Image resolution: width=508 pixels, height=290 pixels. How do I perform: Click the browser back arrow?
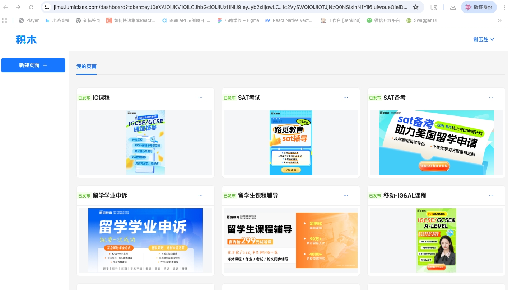[6, 6]
